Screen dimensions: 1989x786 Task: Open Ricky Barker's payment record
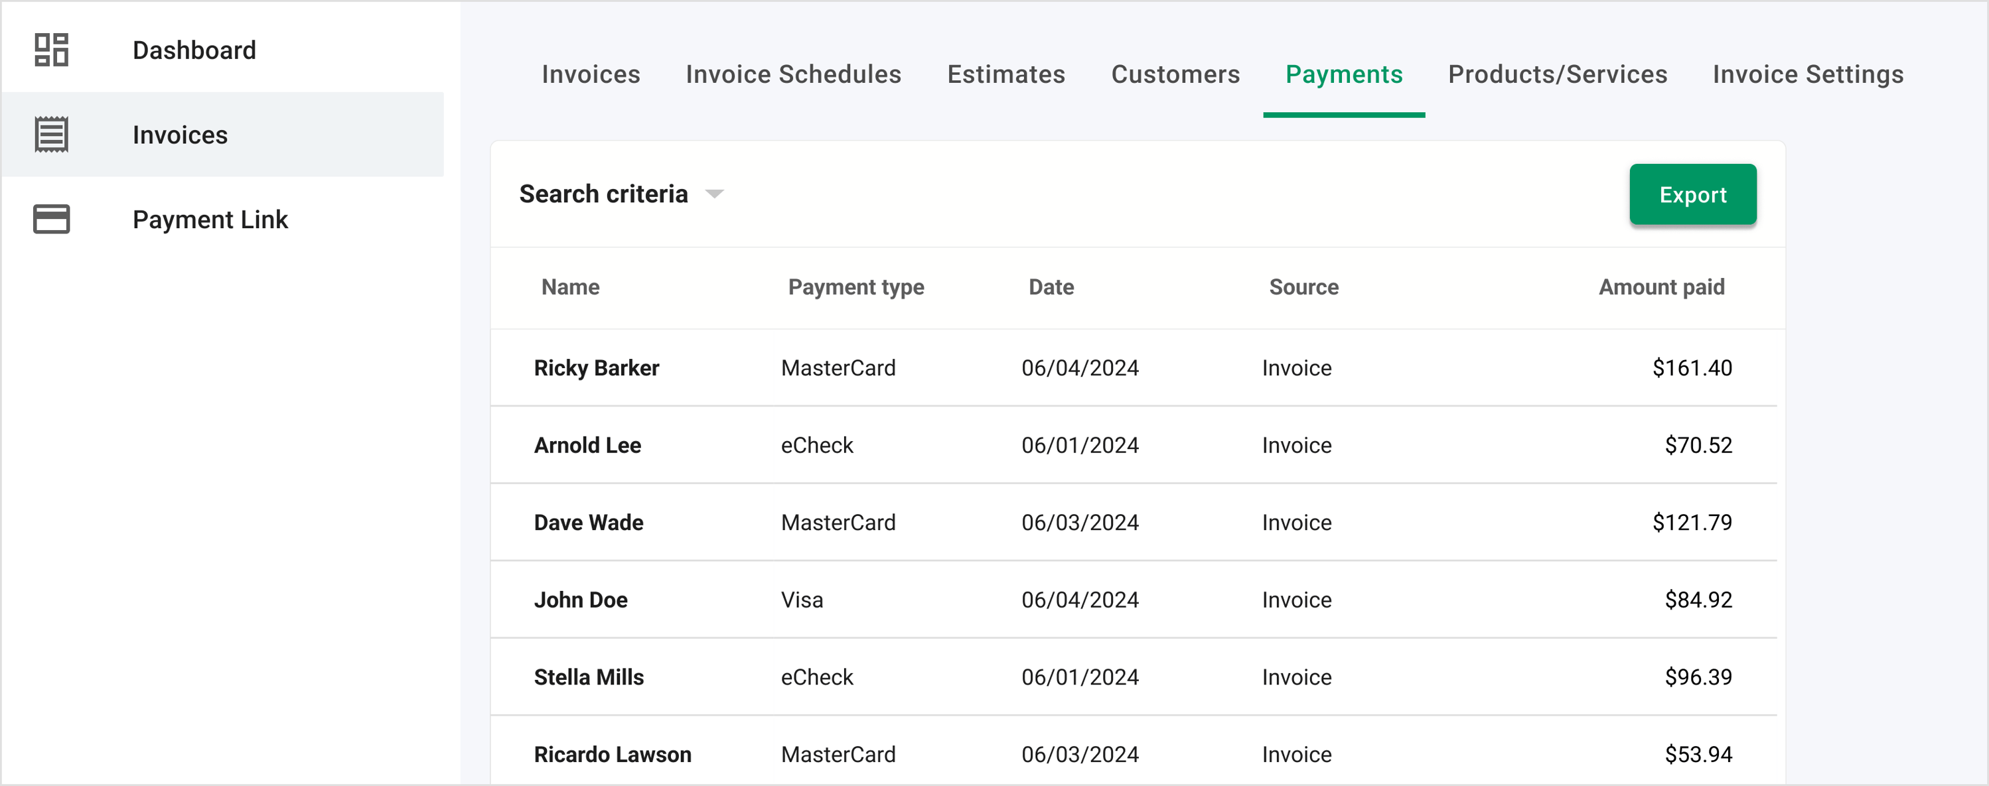click(x=597, y=368)
